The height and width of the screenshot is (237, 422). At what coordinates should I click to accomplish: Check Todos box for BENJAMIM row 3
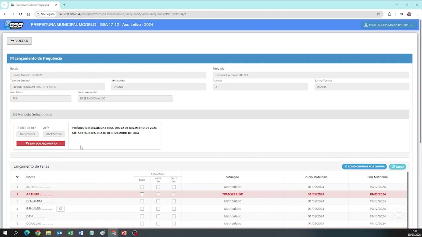pos(142,201)
